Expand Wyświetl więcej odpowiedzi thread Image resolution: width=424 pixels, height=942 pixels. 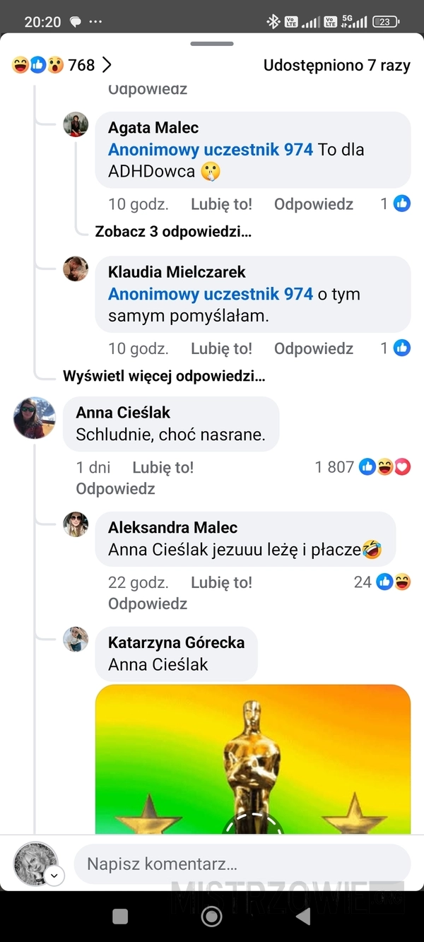164,376
